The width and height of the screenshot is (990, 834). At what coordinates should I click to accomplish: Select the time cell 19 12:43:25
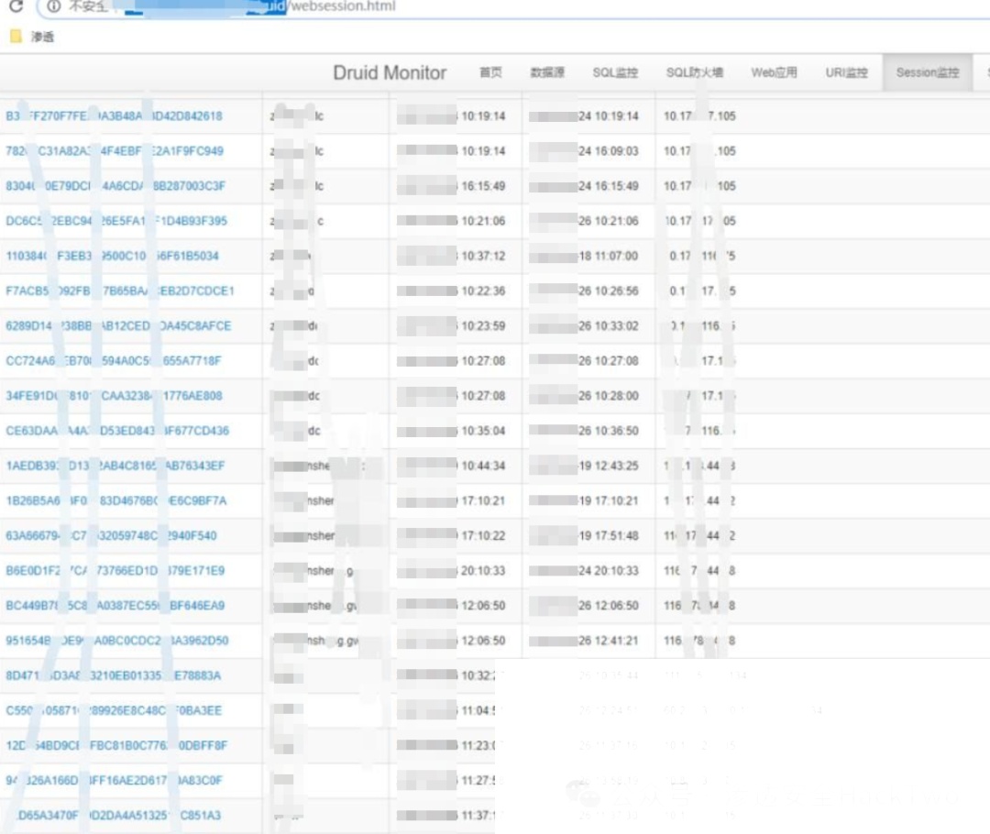click(609, 466)
